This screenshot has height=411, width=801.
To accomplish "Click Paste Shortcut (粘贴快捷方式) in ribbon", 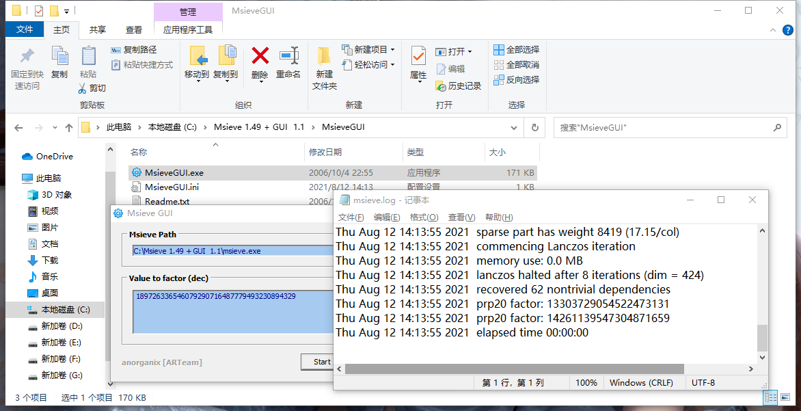I will [x=141, y=65].
